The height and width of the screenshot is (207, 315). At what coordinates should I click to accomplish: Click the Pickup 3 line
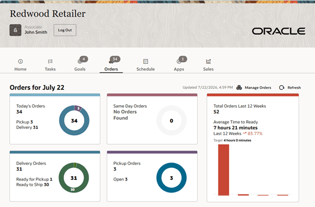click(24, 122)
